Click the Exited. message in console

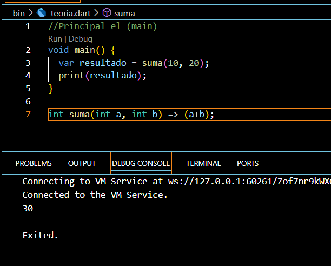tap(40, 236)
